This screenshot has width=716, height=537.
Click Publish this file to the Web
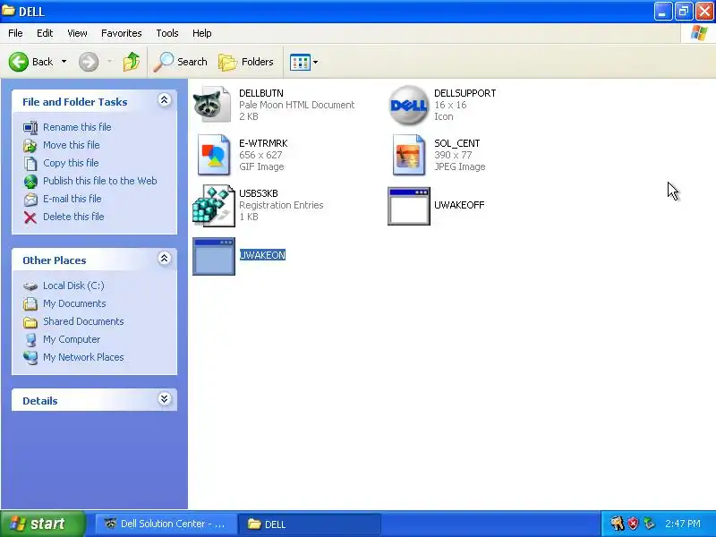coord(100,181)
